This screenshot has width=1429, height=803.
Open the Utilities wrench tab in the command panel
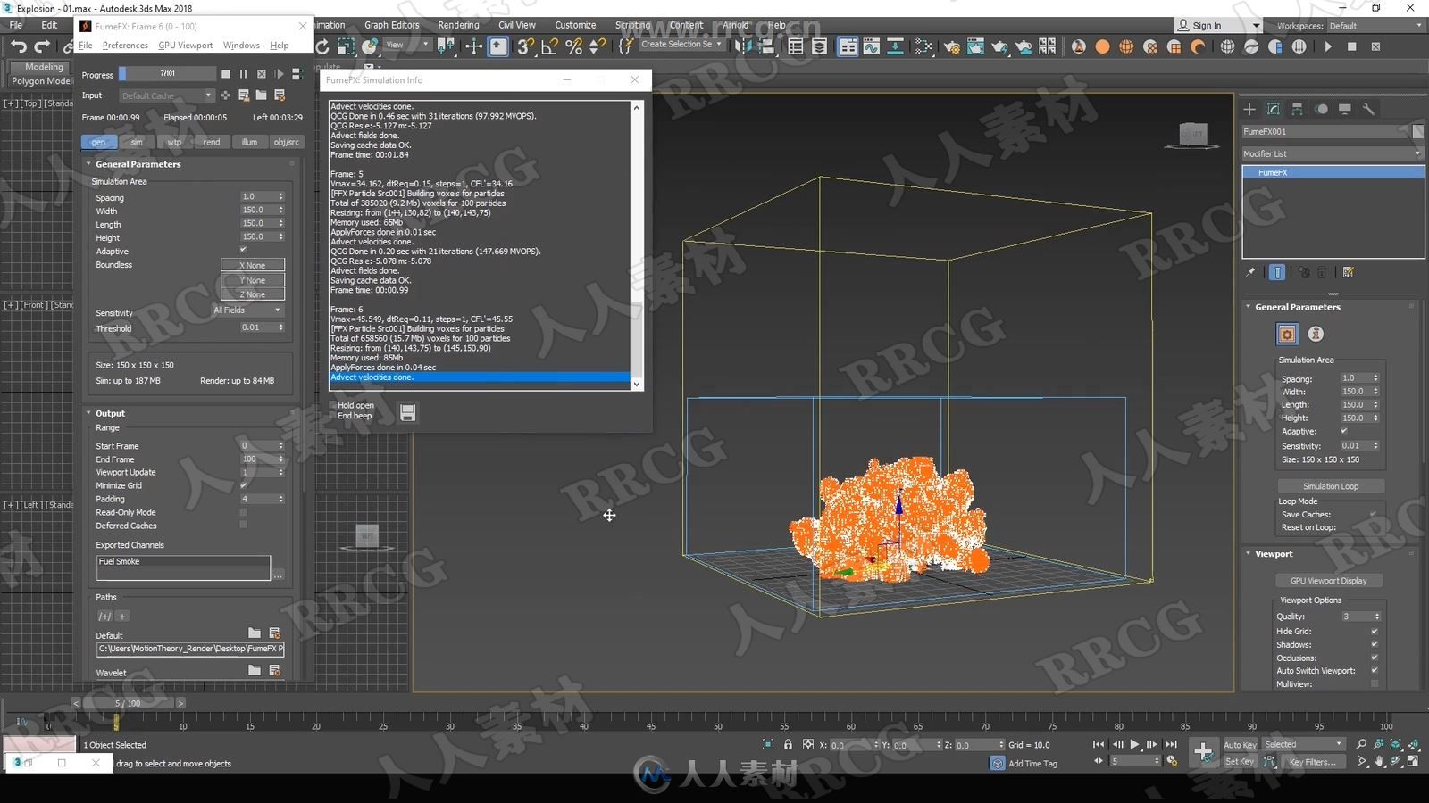click(1368, 109)
